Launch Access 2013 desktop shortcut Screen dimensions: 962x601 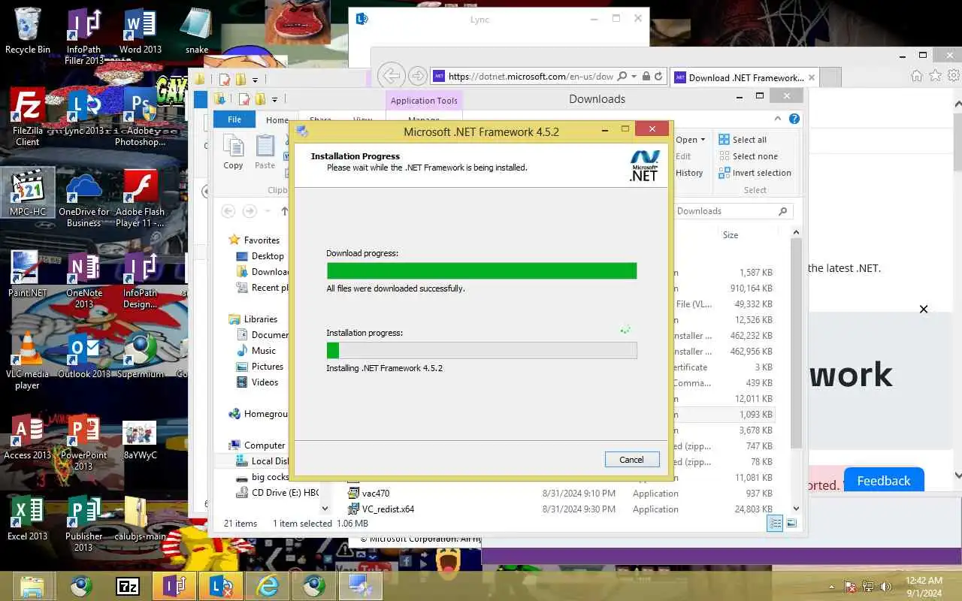28,436
